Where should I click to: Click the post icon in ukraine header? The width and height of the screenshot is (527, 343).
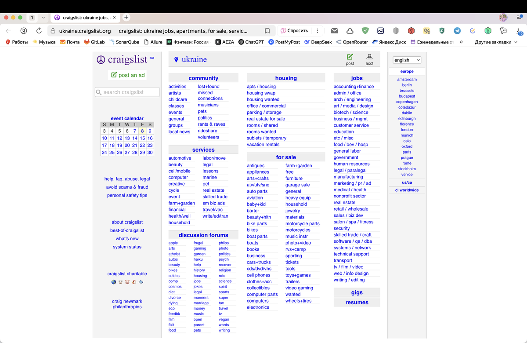point(350,57)
